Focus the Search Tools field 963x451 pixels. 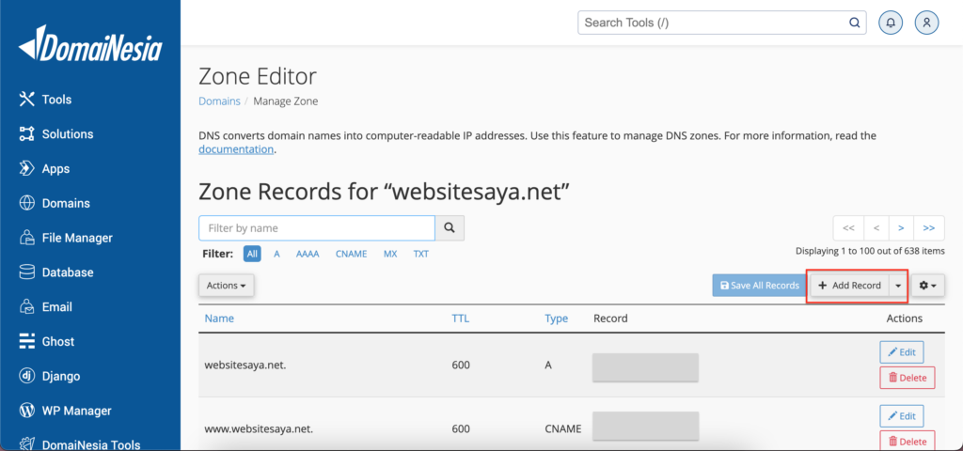pyautogui.click(x=721, y=23)
